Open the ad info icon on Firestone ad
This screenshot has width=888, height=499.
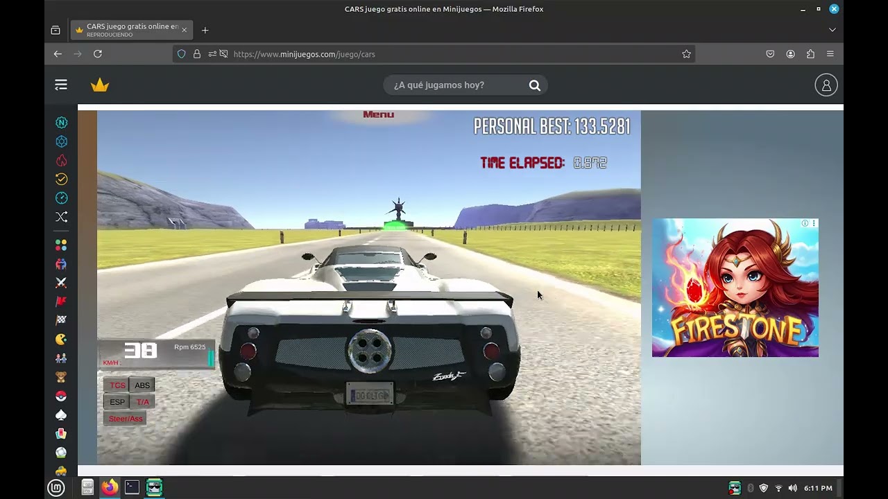pyautogui.click(x=805, y=223)
